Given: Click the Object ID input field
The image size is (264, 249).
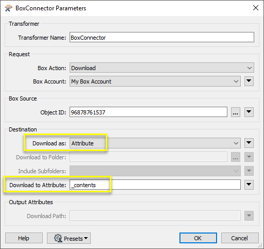Looking at the screenshot, I should click(148, 112).
